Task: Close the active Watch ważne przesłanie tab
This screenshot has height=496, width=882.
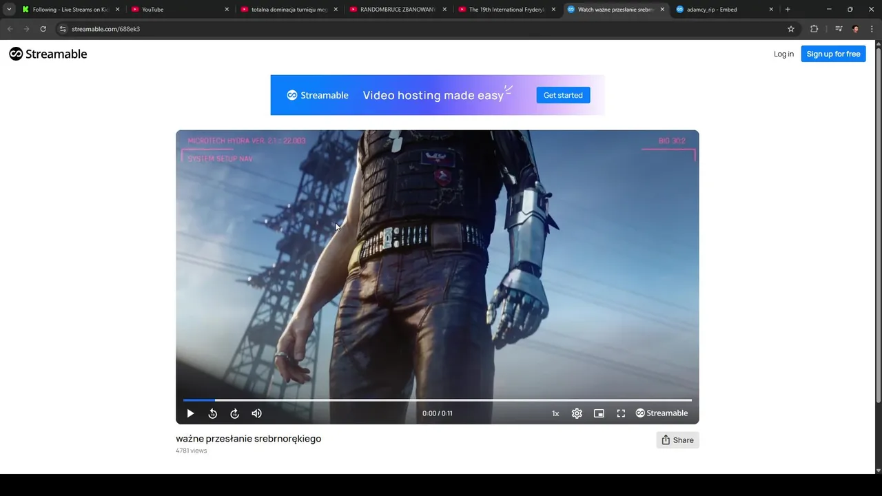Action: 662,10
